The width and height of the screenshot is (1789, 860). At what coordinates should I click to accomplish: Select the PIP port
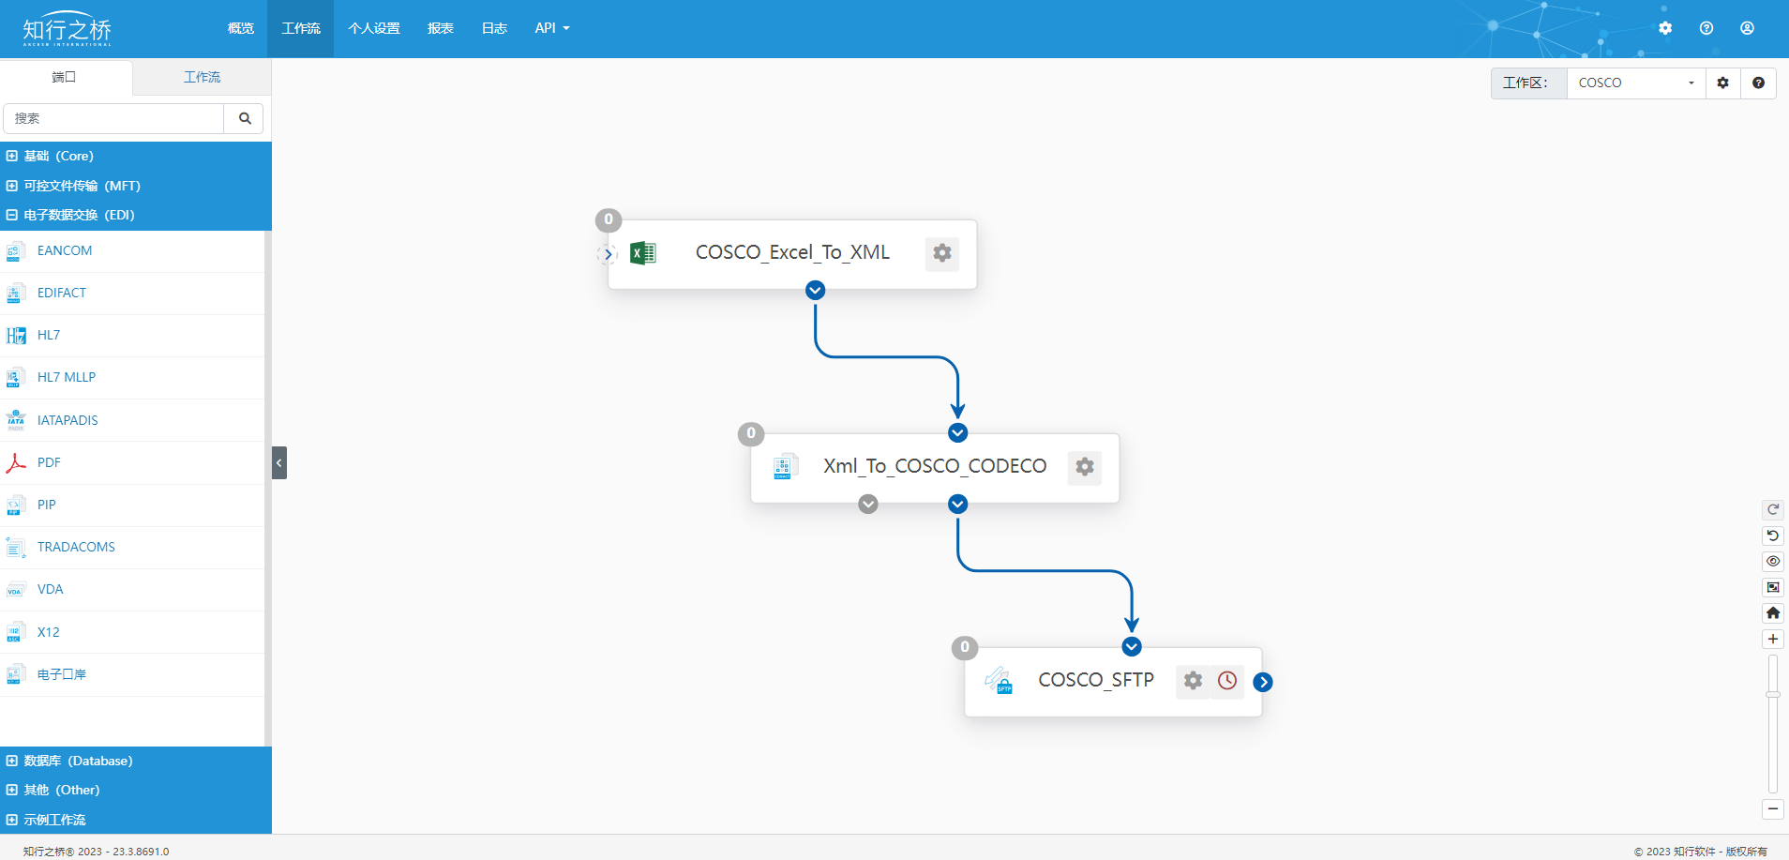(x=132, y=505)
